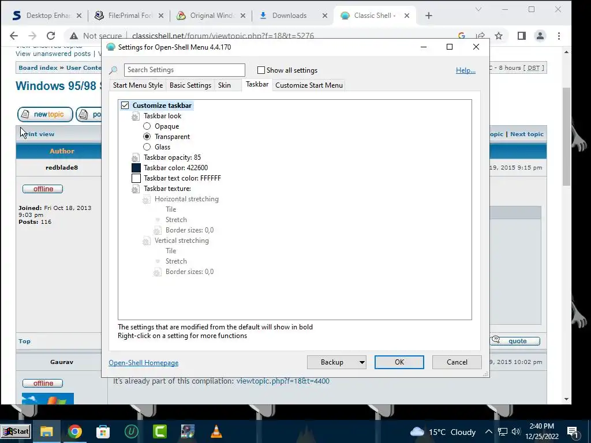
Task: Jump to Top link under redblade8 post
Action: [24, 341]
